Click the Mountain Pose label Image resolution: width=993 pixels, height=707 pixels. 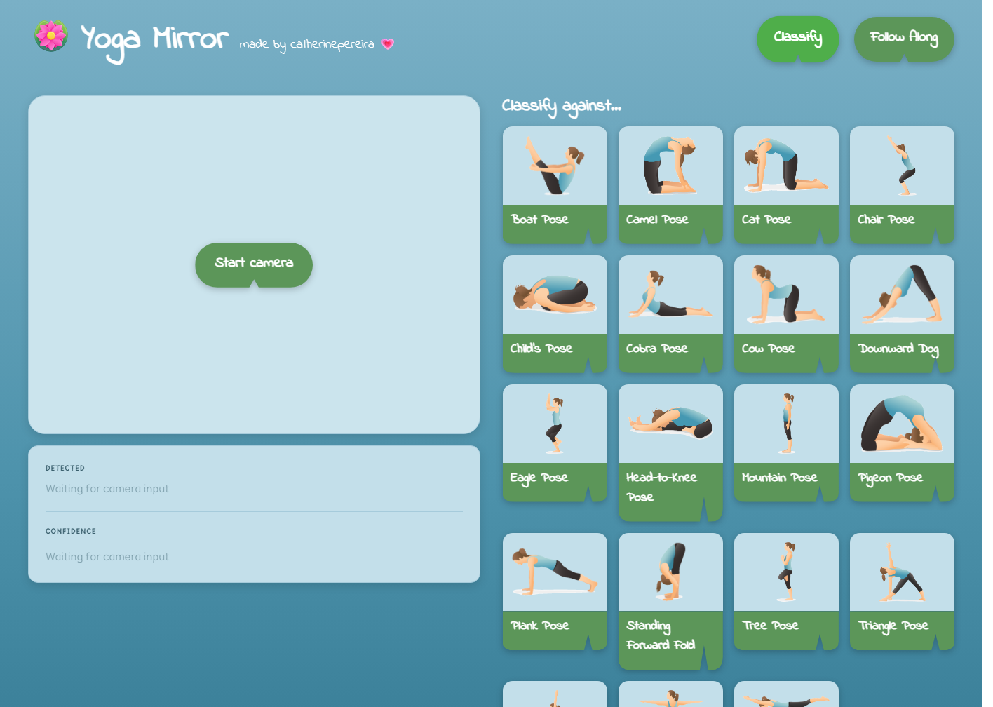tap(780, 478)
